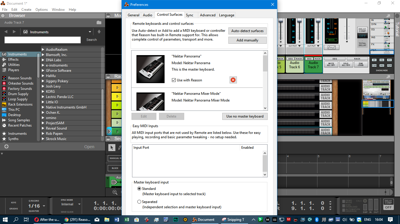Open Rack Extensions location
The image size is (400, 224).
[x=20, y=104]
